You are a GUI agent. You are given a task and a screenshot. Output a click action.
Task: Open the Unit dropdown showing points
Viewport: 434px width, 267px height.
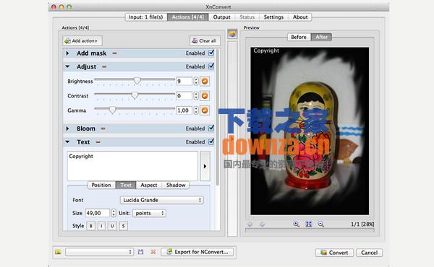click(150, 213)
